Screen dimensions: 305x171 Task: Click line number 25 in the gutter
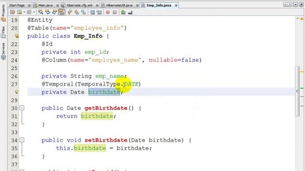click(14, 68)
